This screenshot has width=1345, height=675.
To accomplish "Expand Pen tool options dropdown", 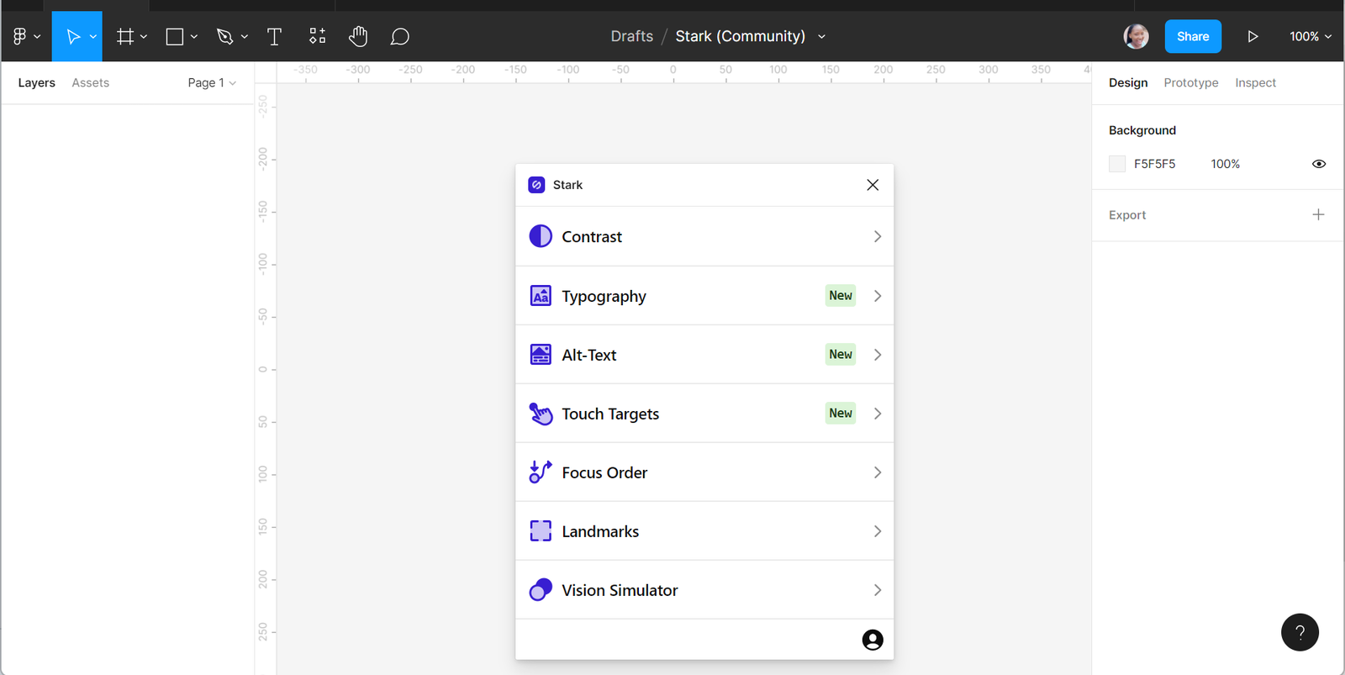I will [245, 37].
